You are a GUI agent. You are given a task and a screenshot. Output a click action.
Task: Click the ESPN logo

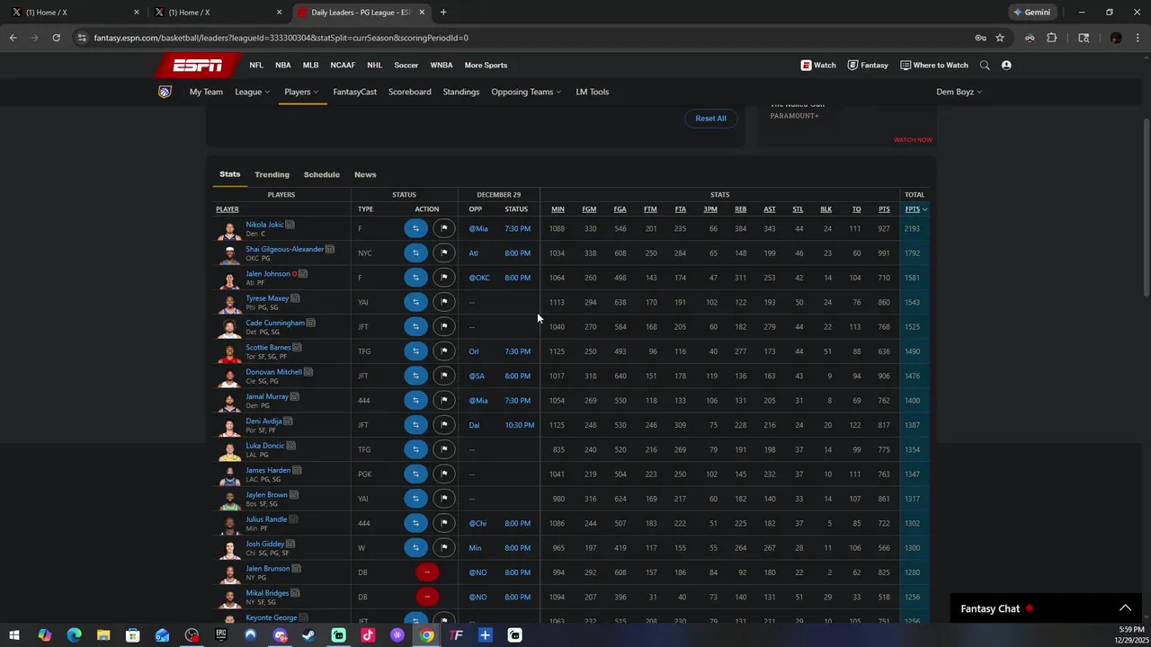pyautogui.click(x=198, y=65)
